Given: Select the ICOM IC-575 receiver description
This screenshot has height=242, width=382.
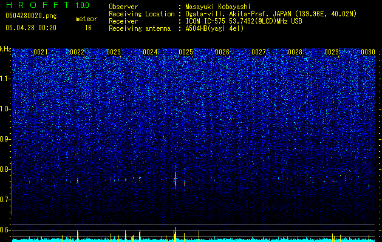Looking at the screenshot, I should (244, 21).
